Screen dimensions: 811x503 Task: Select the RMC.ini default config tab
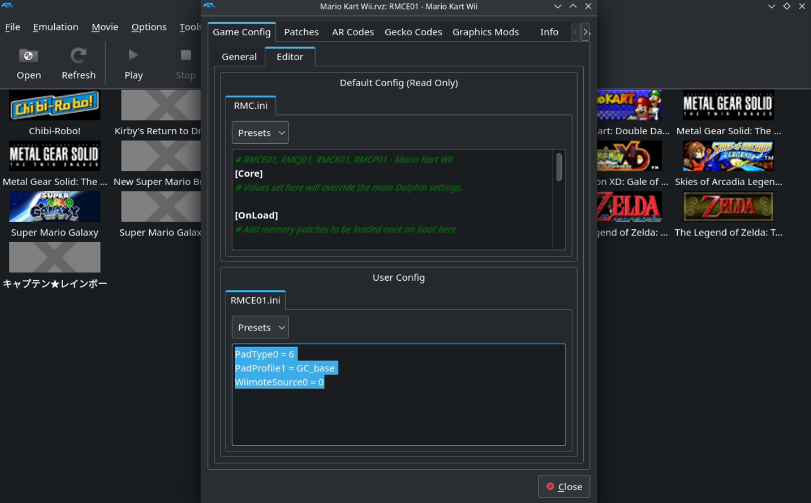(x=250, y=105)
